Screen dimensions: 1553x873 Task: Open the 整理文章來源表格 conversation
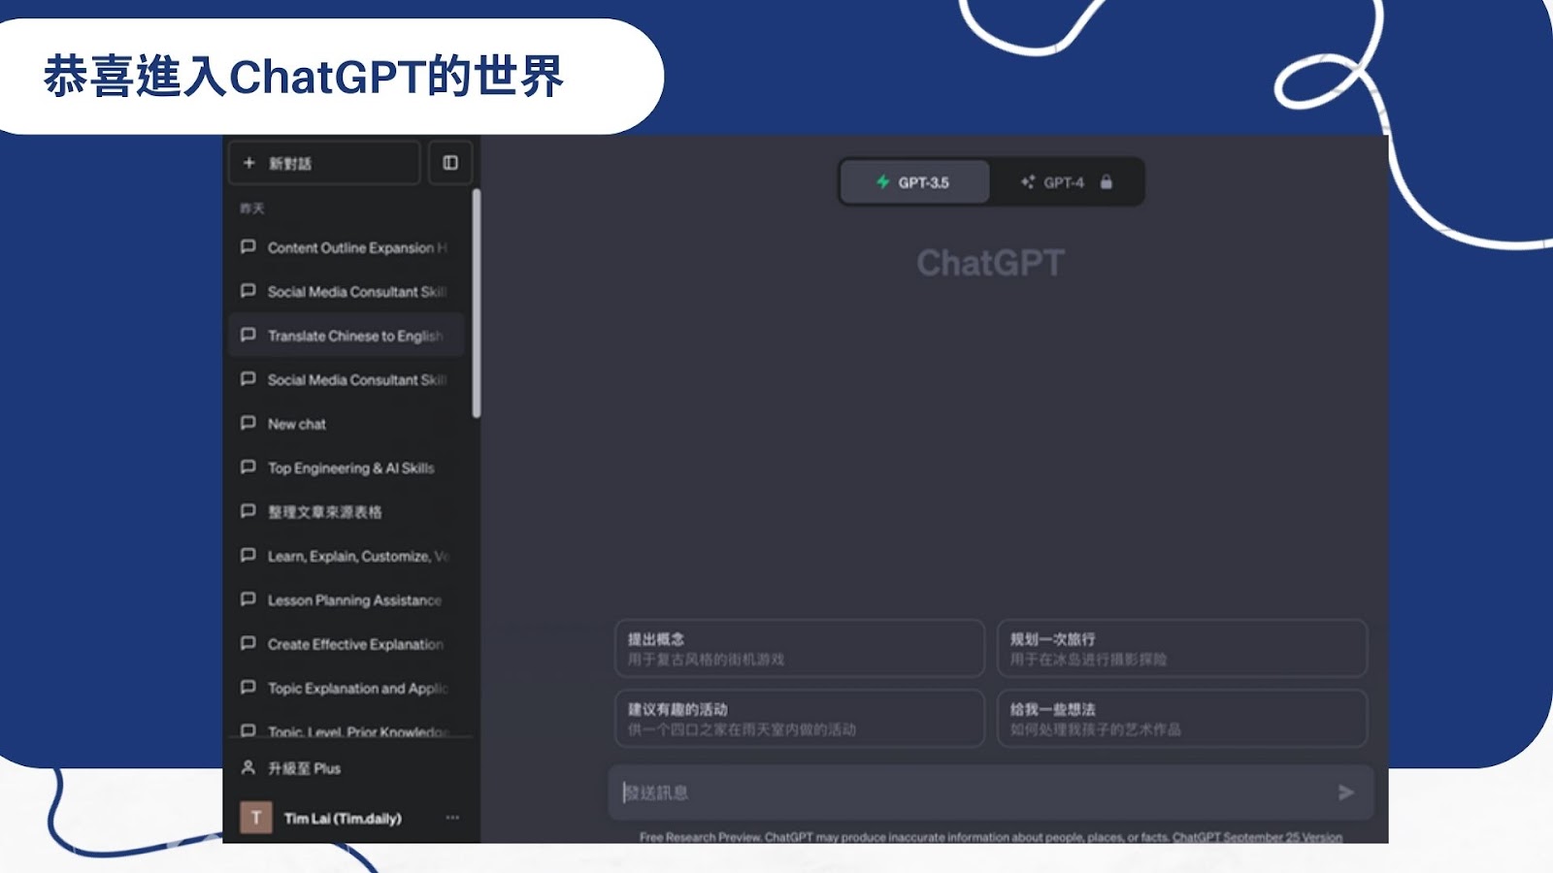point(345,512)
